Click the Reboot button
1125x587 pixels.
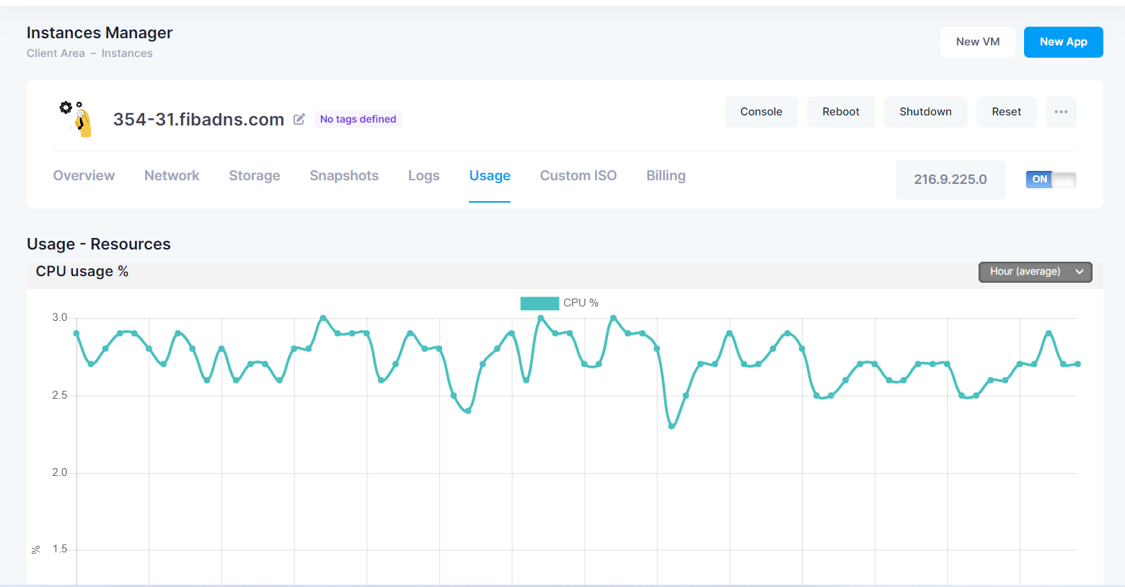pyautogui.click(x=841, y=112)
